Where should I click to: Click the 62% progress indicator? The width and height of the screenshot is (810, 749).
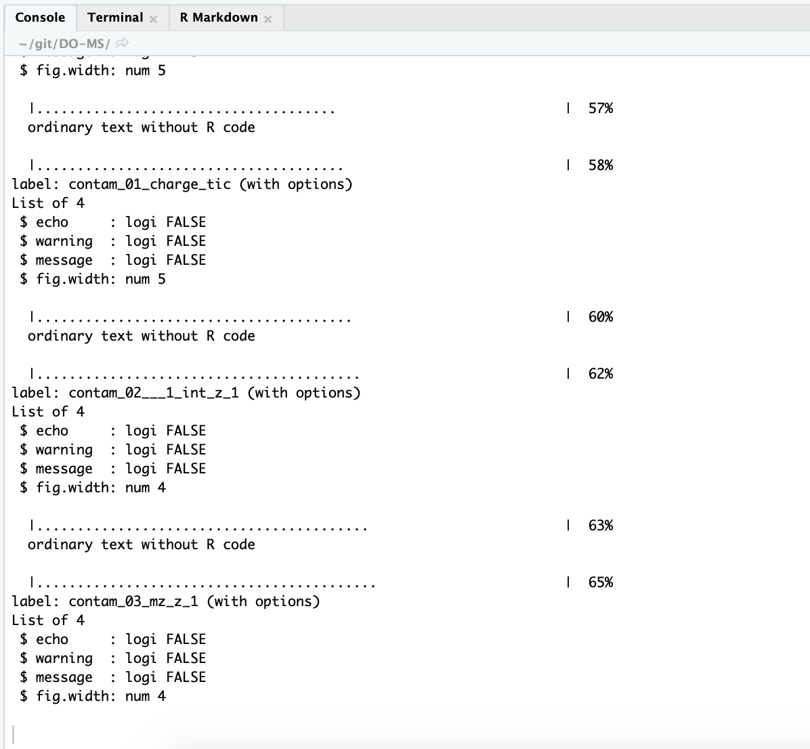click(600, 374)
